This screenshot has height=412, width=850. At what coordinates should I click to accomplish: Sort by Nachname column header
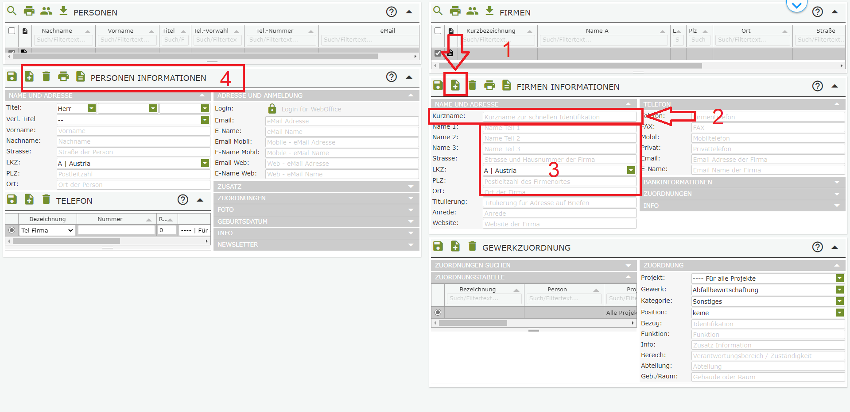pyautogui.click(x=57, y=31)
